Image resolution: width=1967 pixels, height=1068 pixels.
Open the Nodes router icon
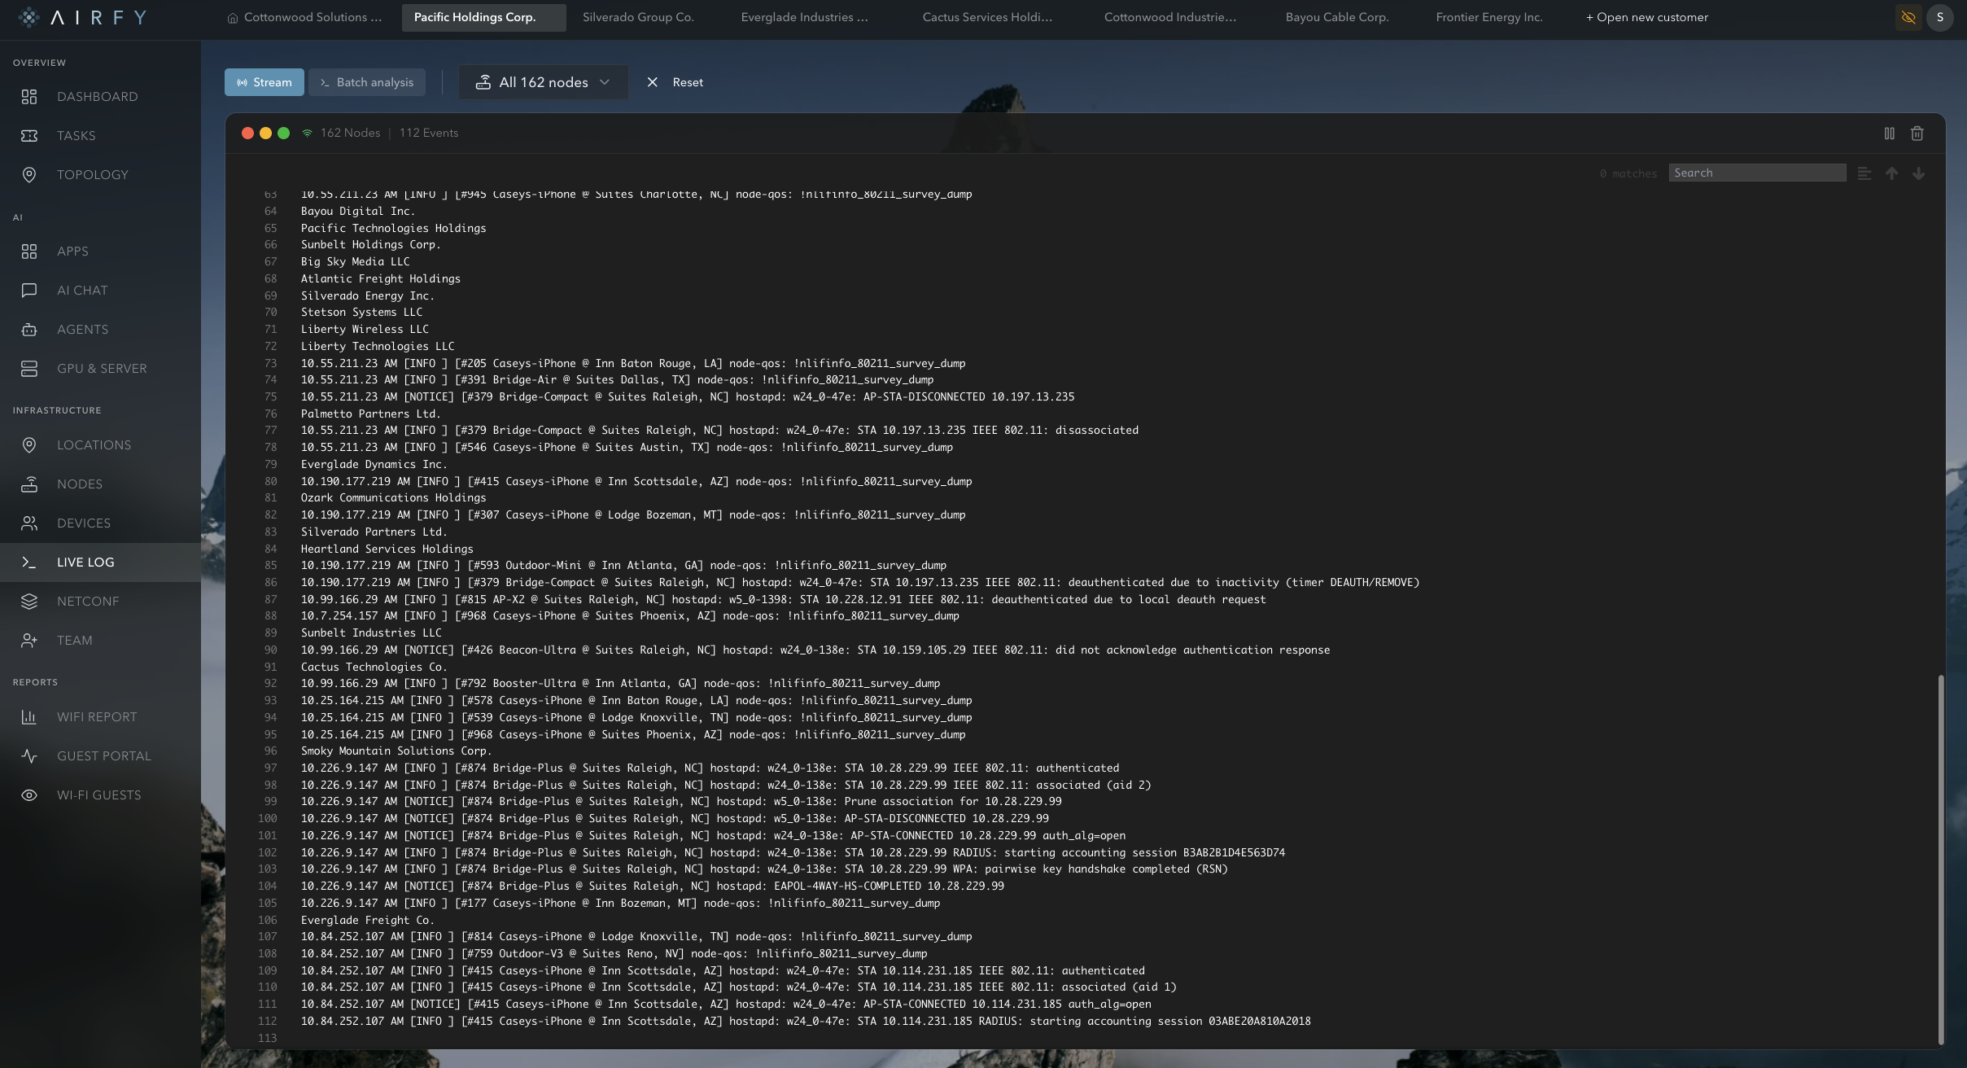29,484
